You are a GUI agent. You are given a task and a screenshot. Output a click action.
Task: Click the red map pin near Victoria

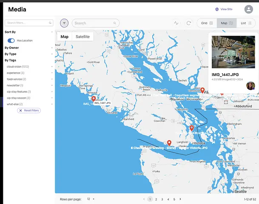point(192,128)
